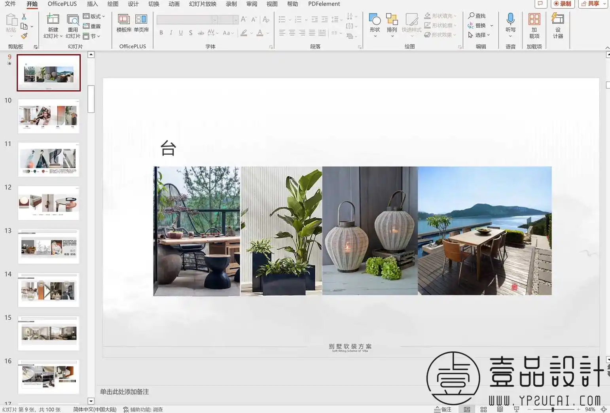Switch to the 动画 animations tab
Screen dimensions: 610x413
pyautogui.click(x=174, y=4)
